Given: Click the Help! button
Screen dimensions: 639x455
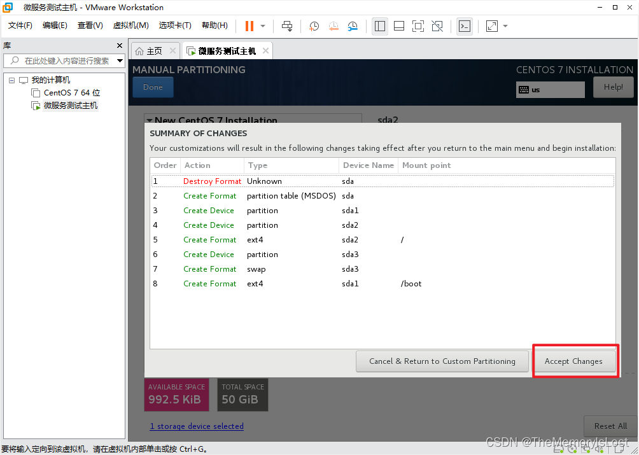Looking at the screenshot, I should [613, 87].
